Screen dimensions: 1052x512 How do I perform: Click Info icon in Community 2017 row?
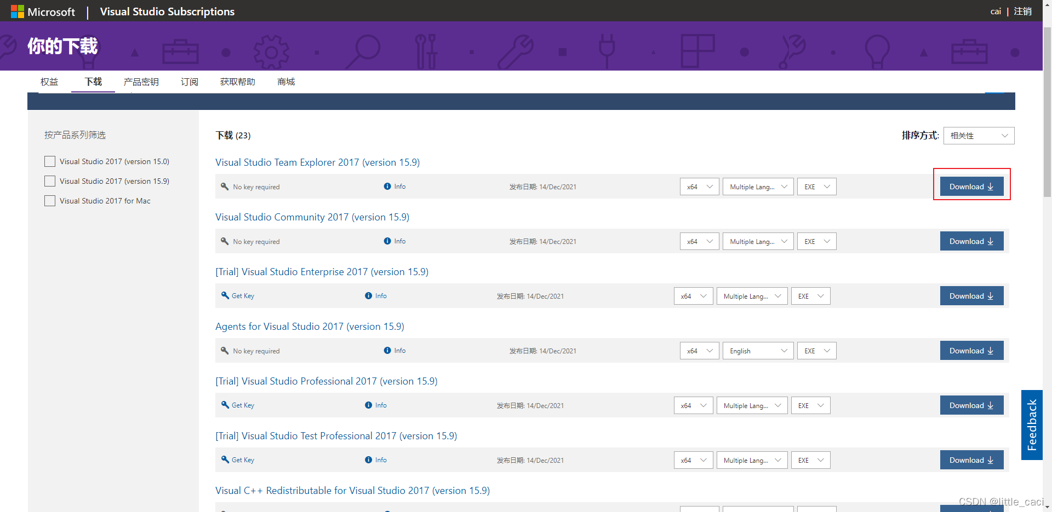[387, 241]
